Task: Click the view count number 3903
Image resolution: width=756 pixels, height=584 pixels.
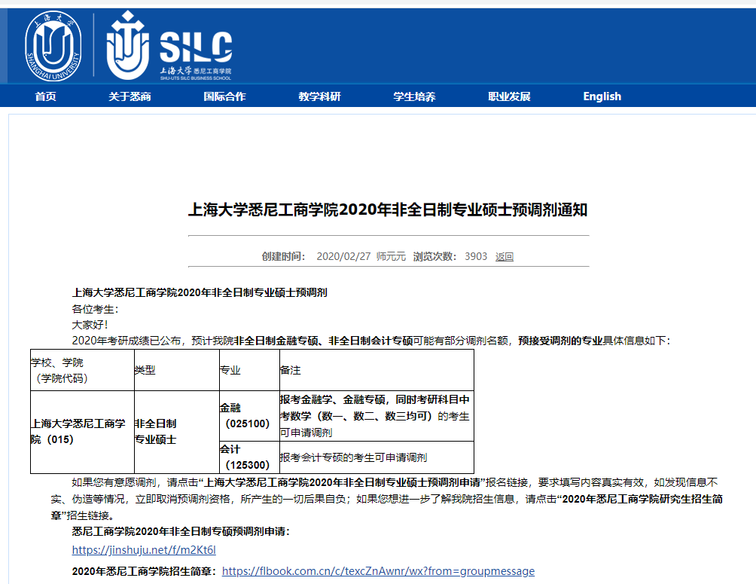Action: 476,256
